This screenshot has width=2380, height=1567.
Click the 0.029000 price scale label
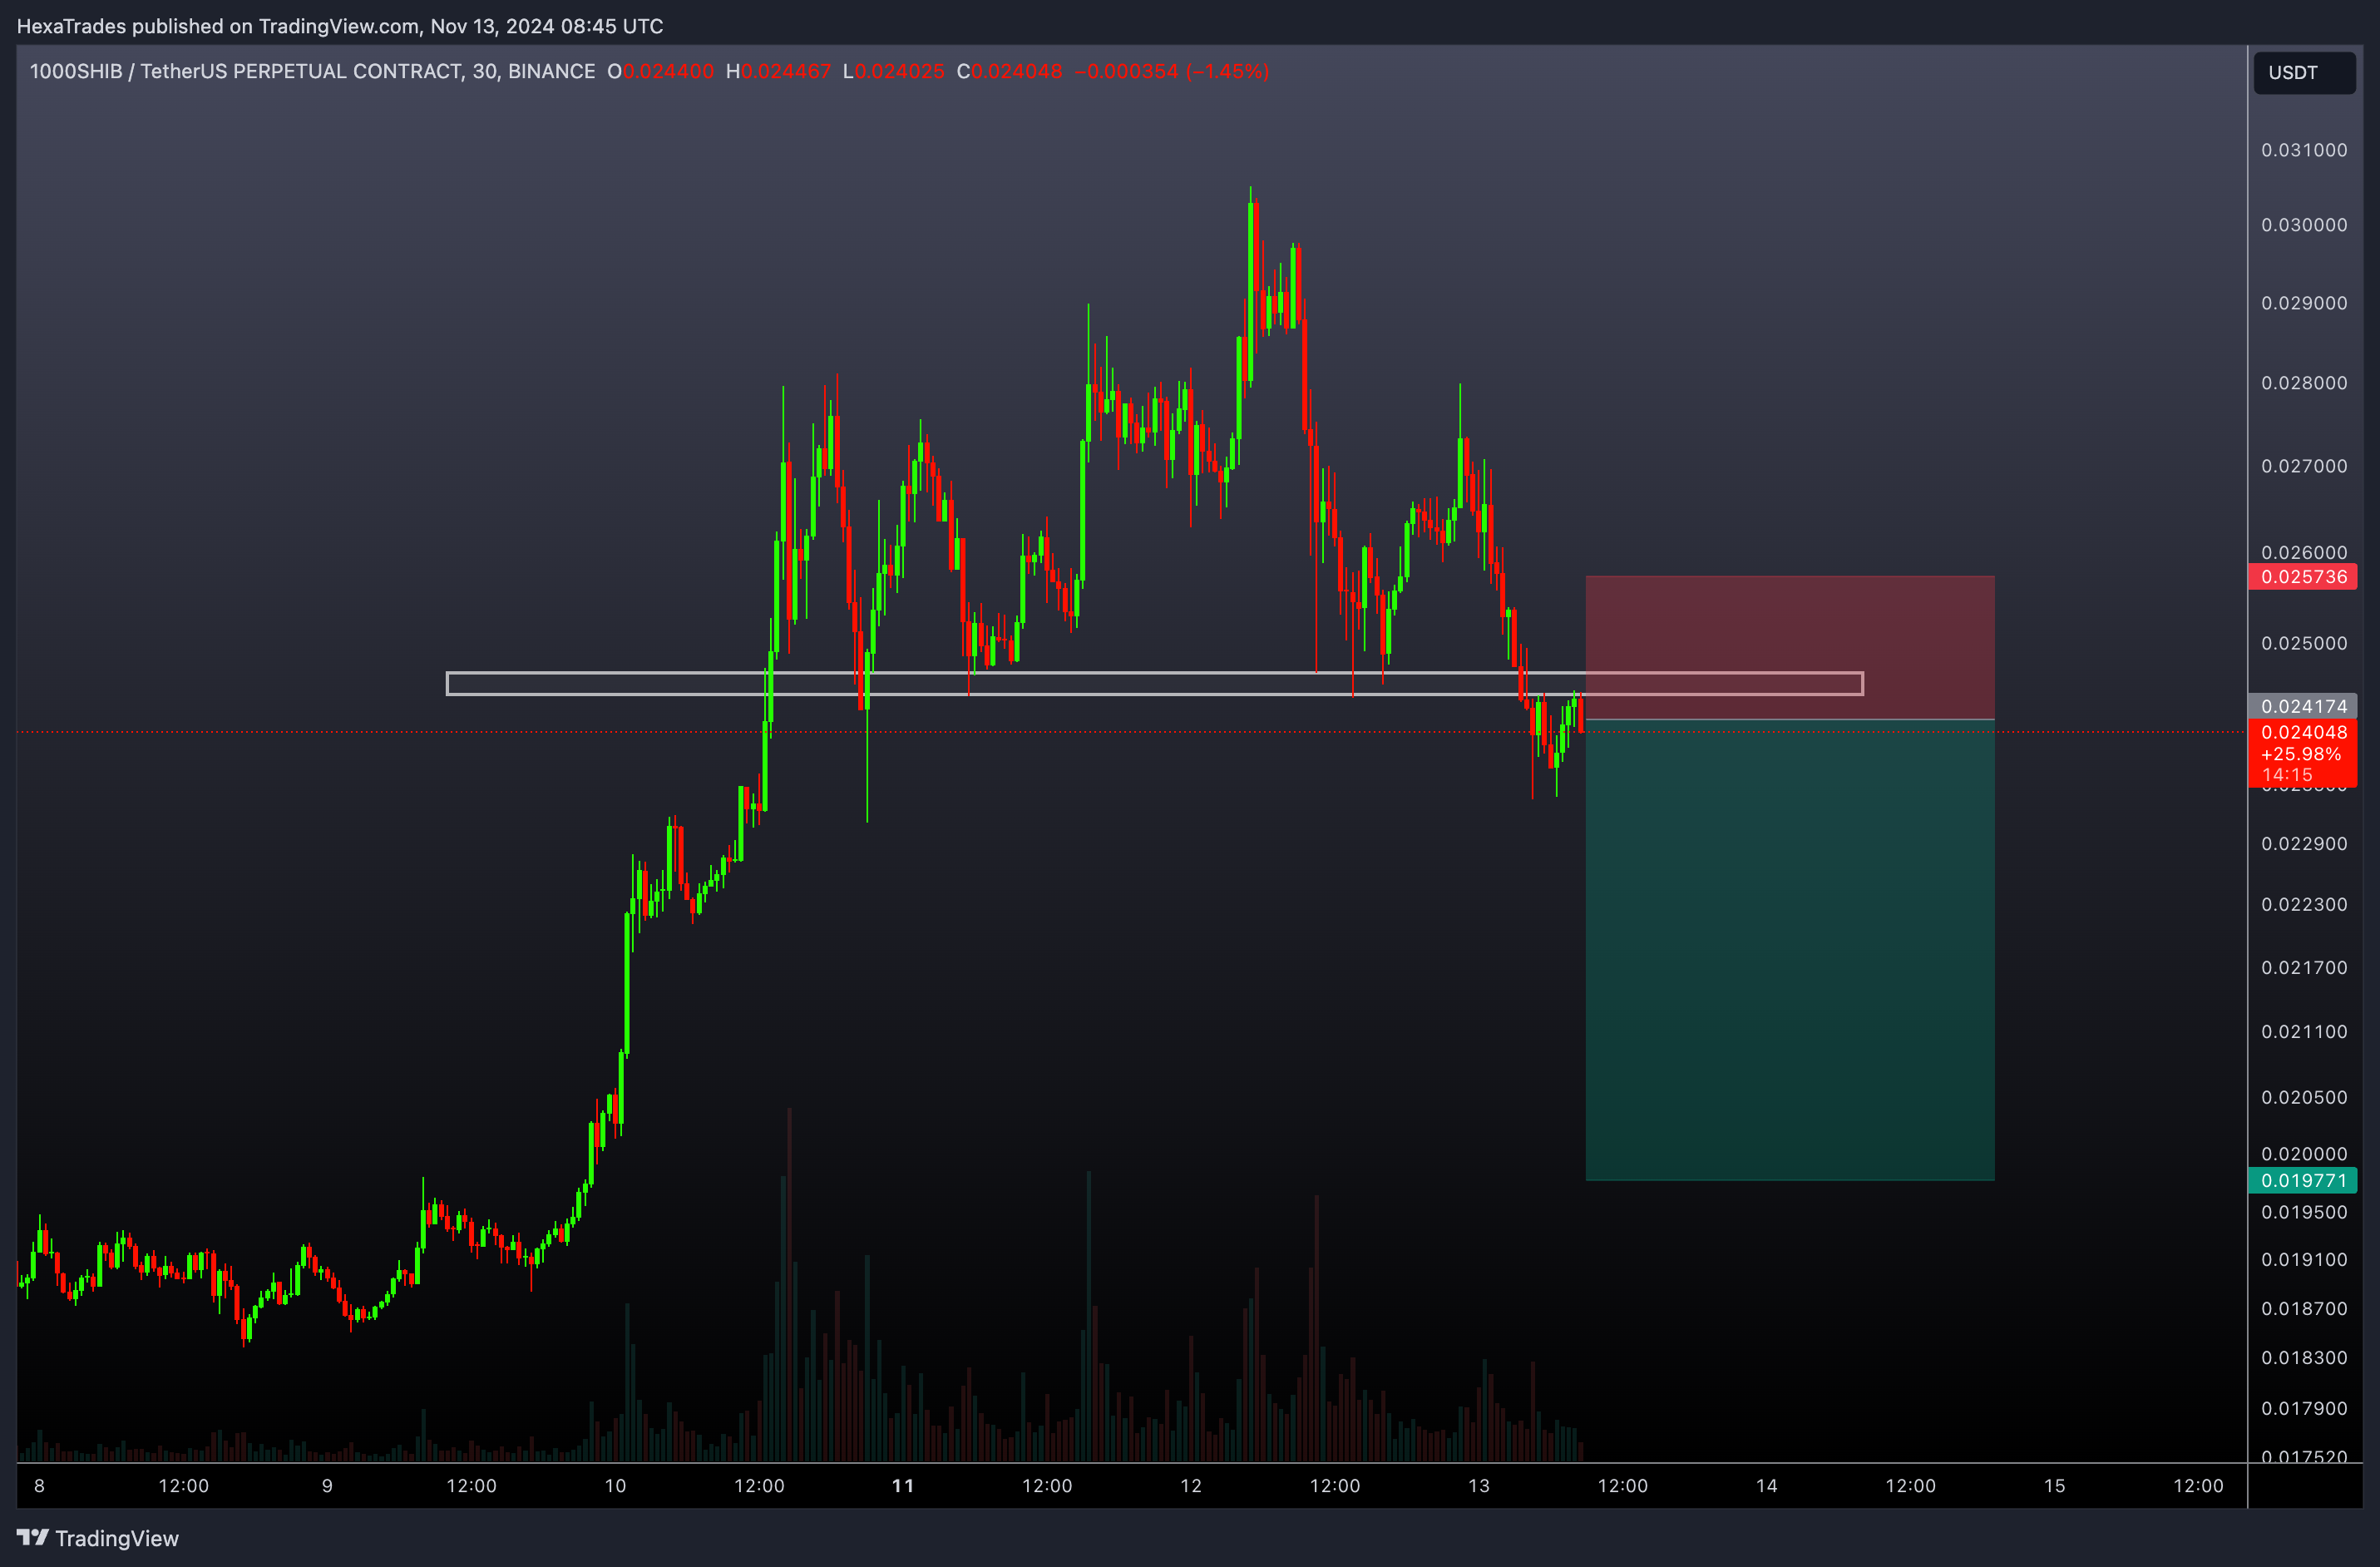[2304, 303]
